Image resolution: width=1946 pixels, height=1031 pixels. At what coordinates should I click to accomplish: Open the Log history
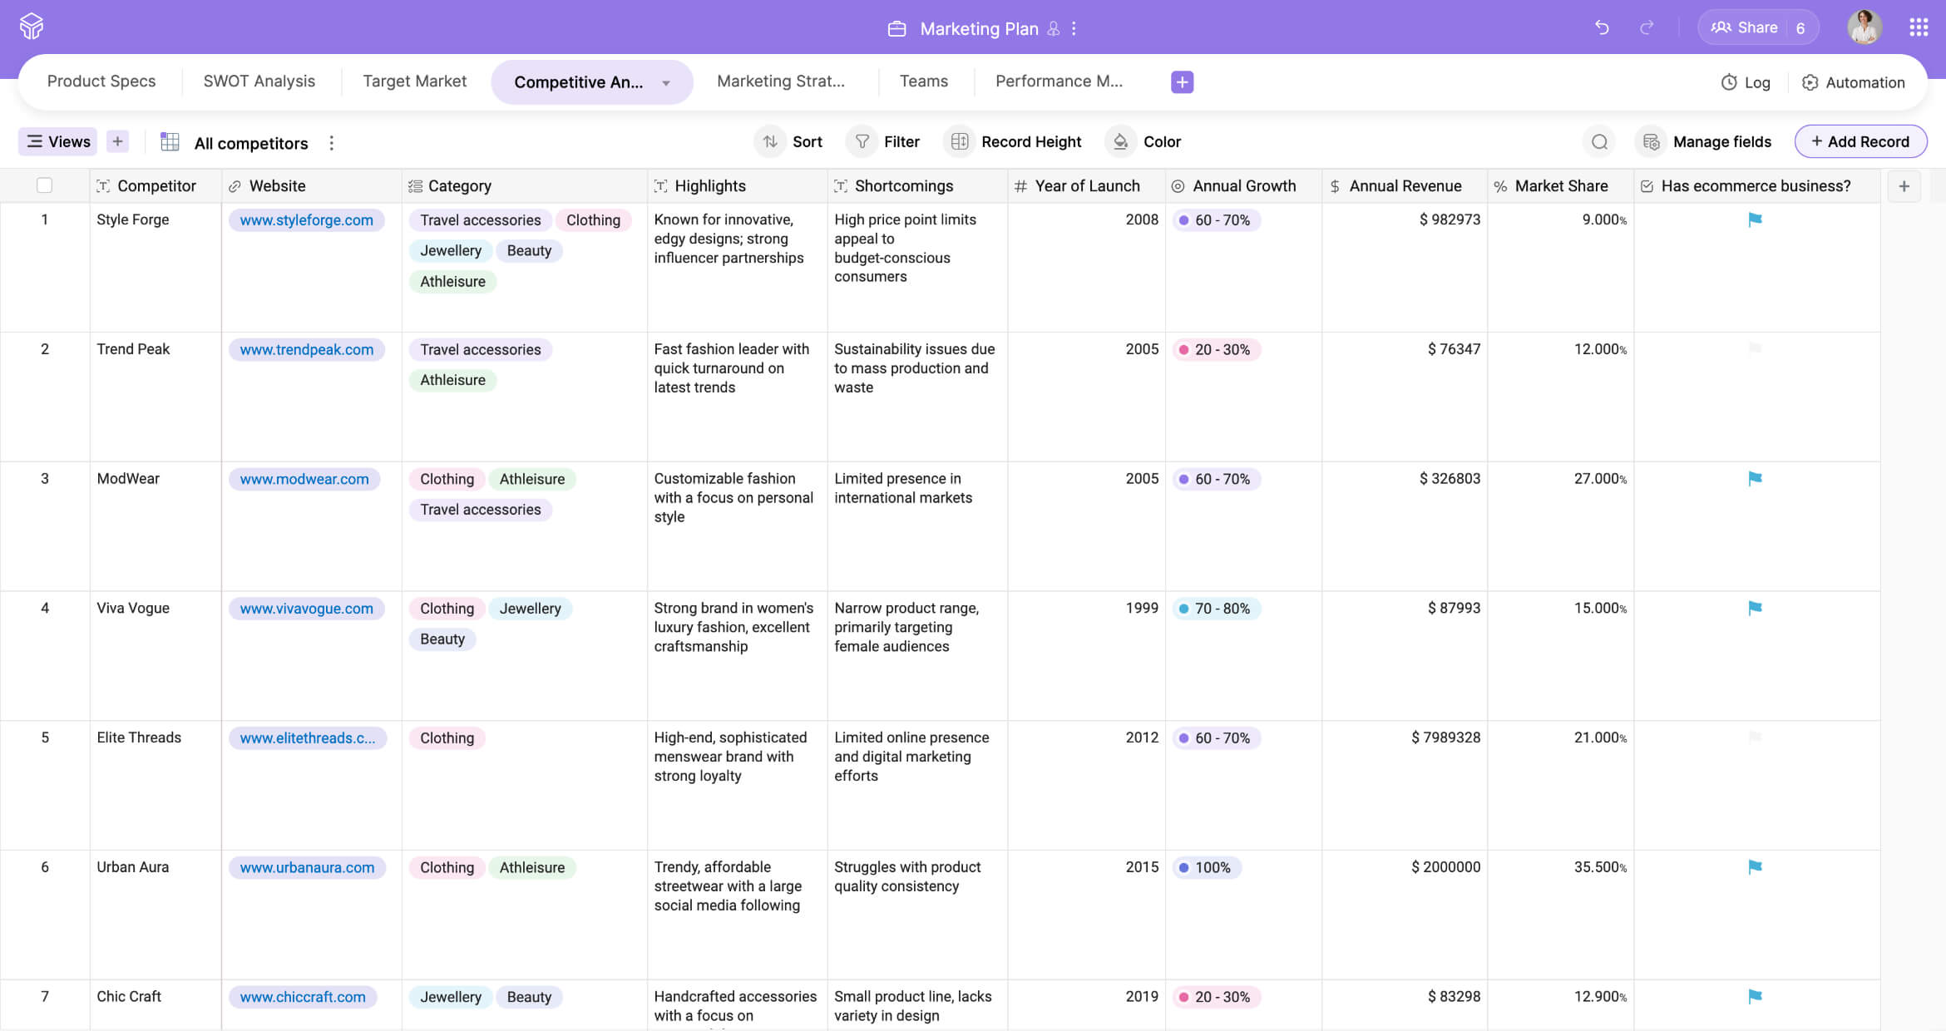[x=1746, y=82]
